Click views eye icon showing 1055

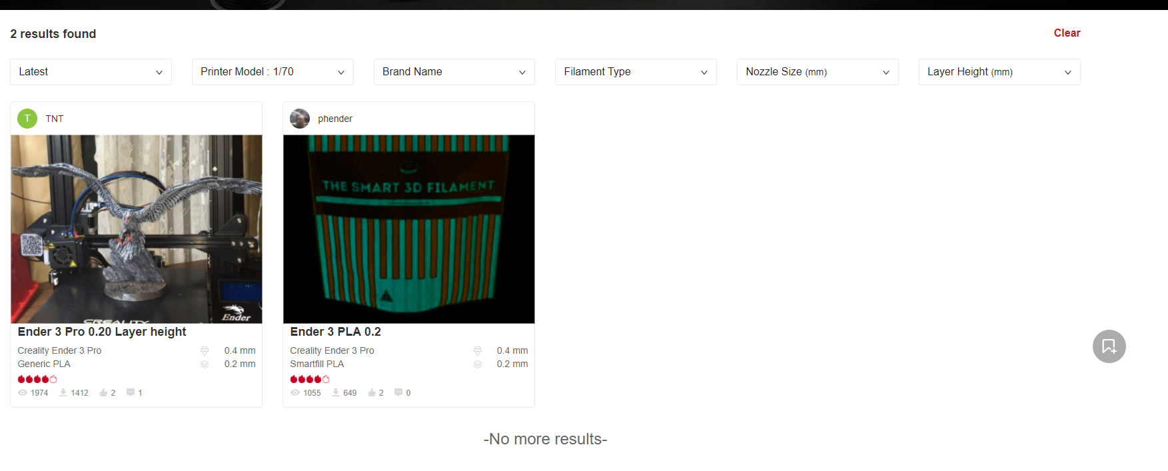295,392
